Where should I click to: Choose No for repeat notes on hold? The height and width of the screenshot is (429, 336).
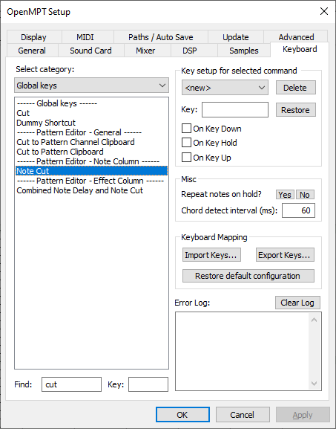[x=305, y=195]
